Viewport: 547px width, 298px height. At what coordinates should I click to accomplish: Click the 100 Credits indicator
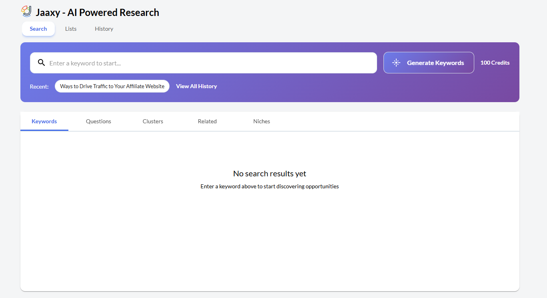click(x=495, y=63)
